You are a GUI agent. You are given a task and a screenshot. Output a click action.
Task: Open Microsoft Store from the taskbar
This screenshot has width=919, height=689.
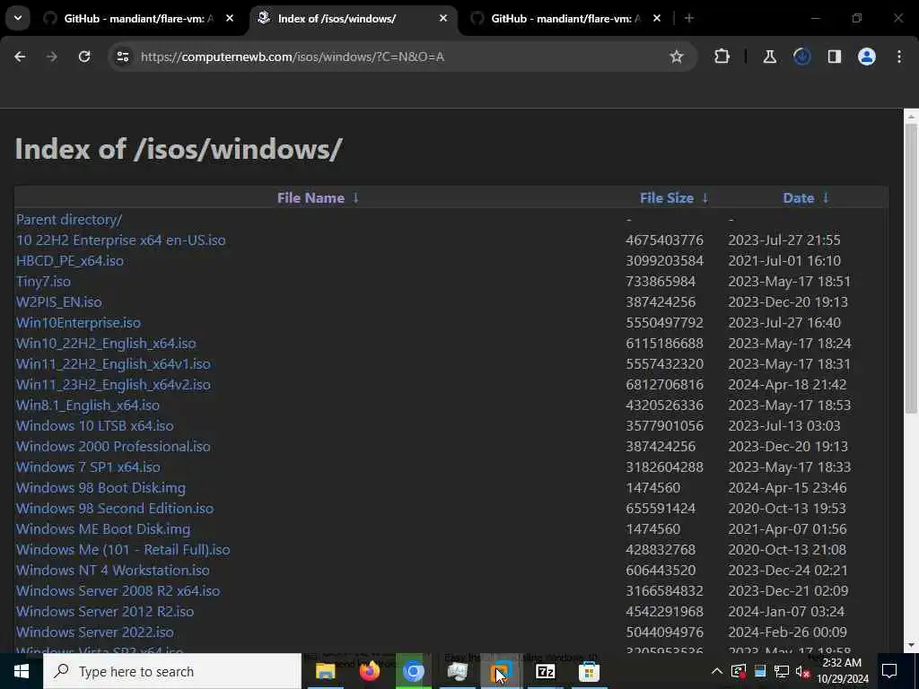(x=589, y=671)
